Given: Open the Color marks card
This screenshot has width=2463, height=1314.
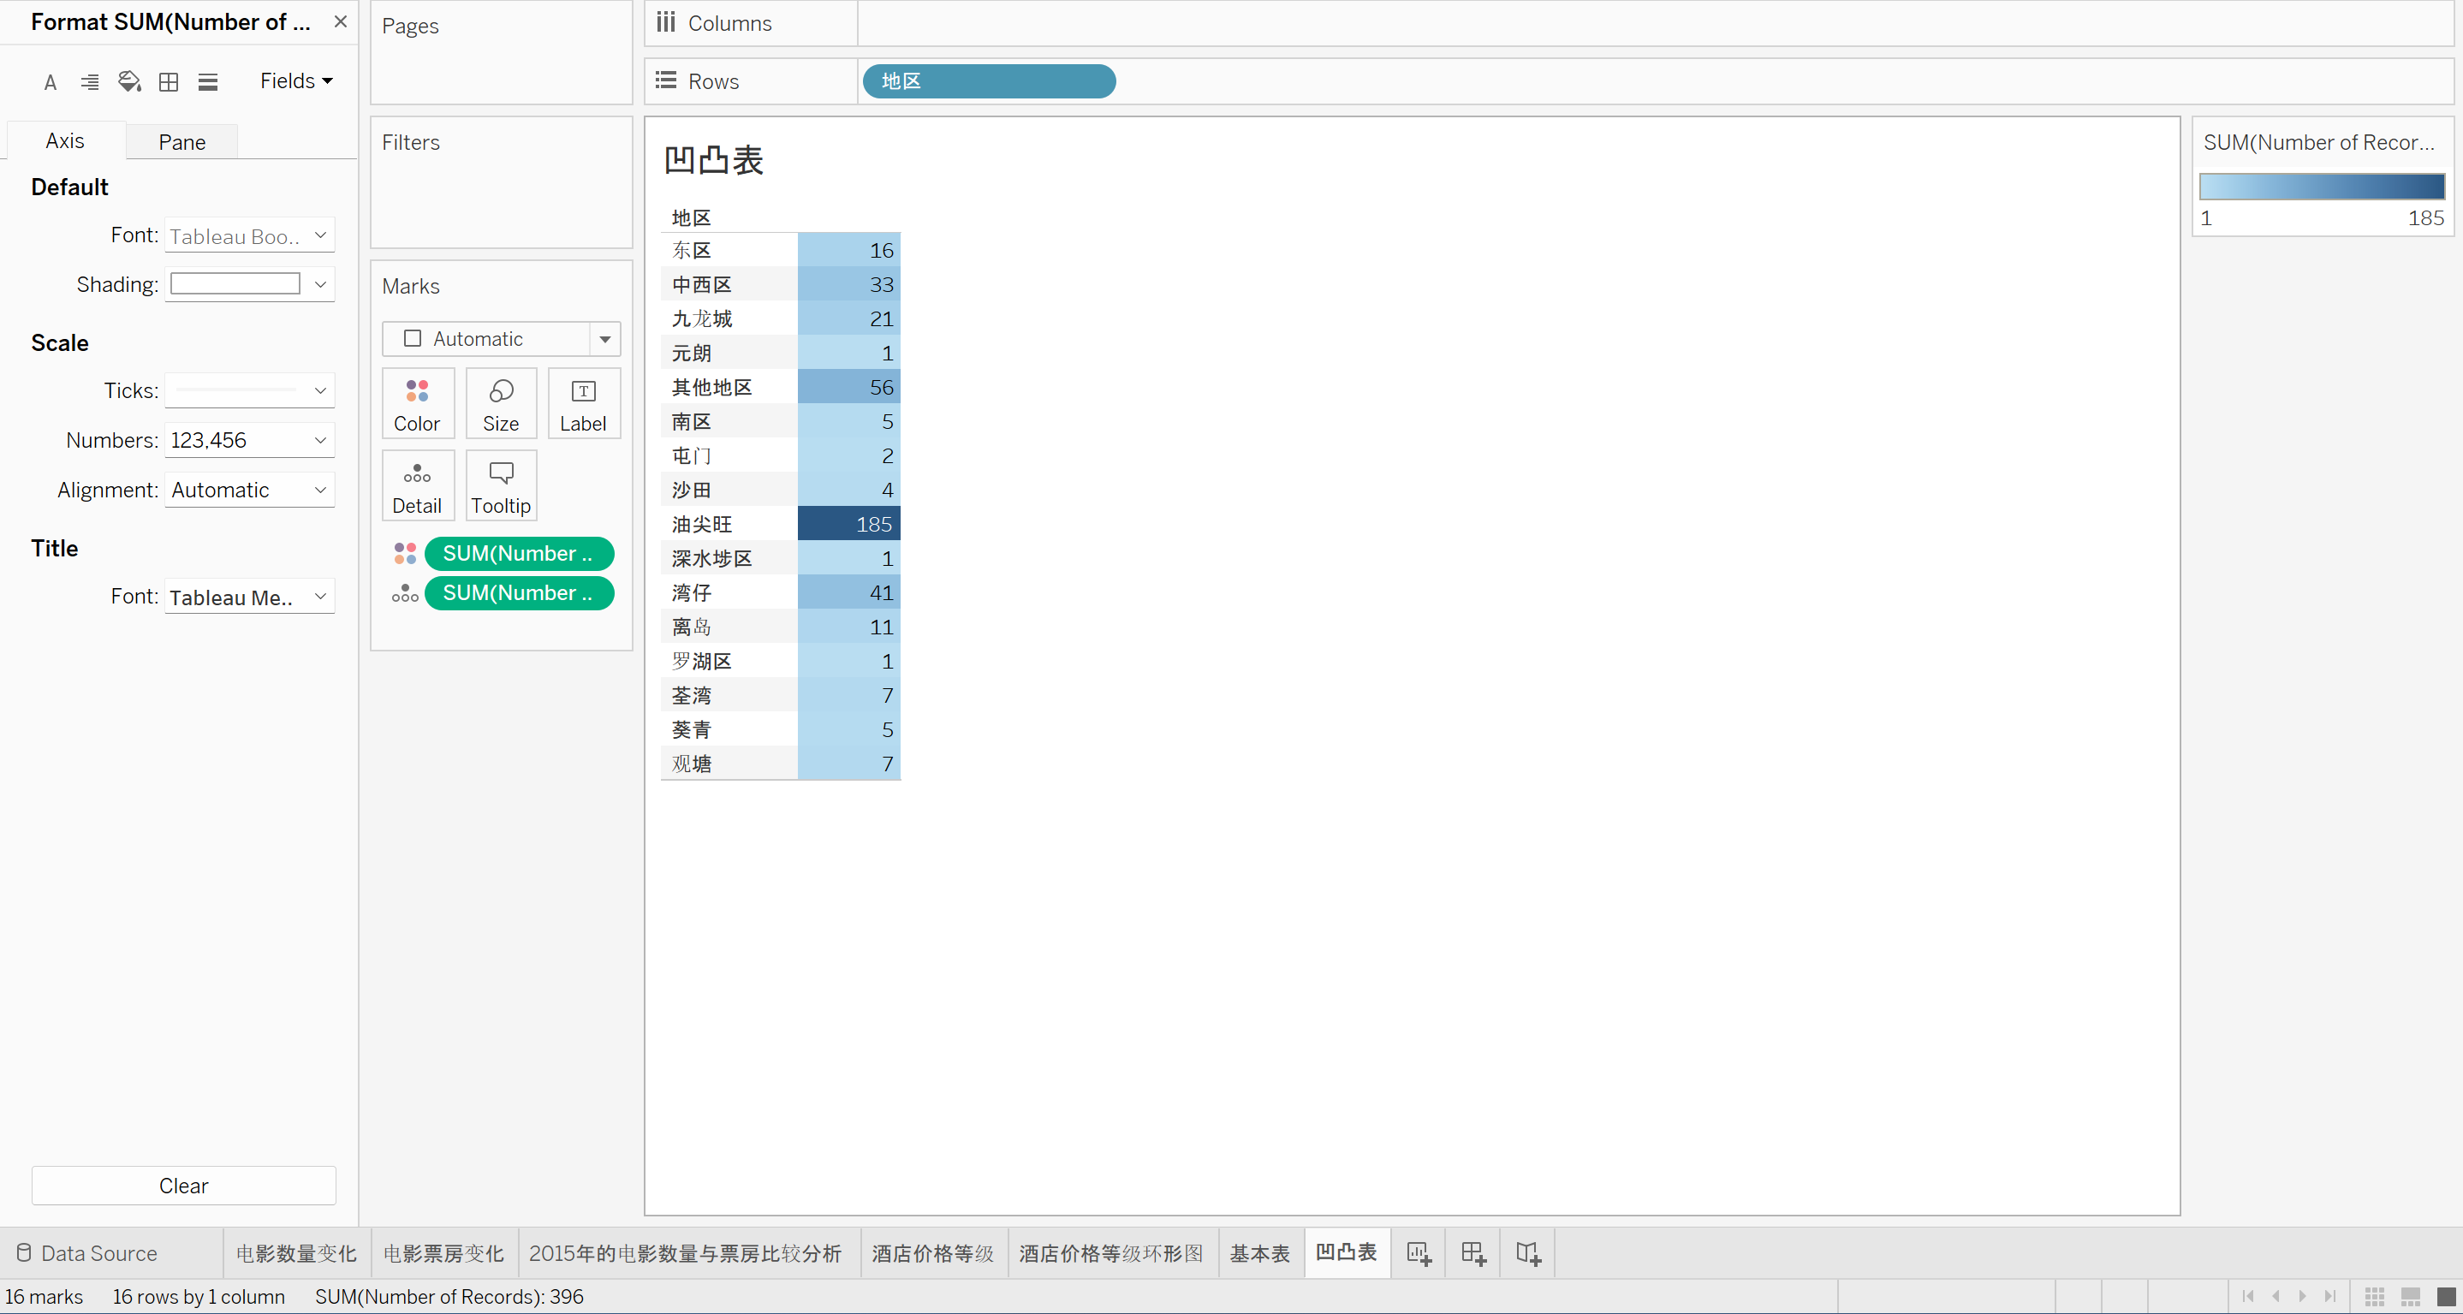Looking at the screenshot, I should pos(417,403).
